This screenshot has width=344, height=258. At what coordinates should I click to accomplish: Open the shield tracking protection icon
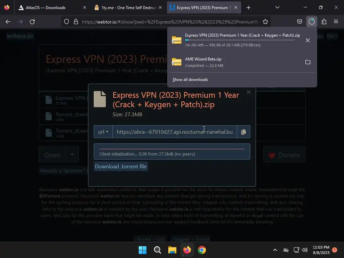(x=67, y=22)
